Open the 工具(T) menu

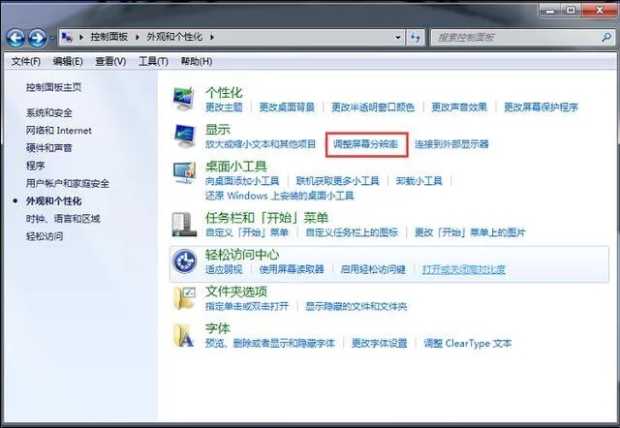(x=153, y=61)
